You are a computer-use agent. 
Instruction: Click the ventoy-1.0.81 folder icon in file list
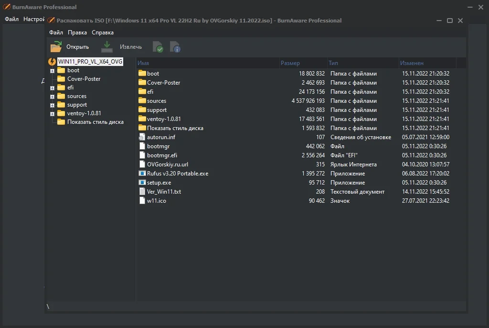click(142, 119)
